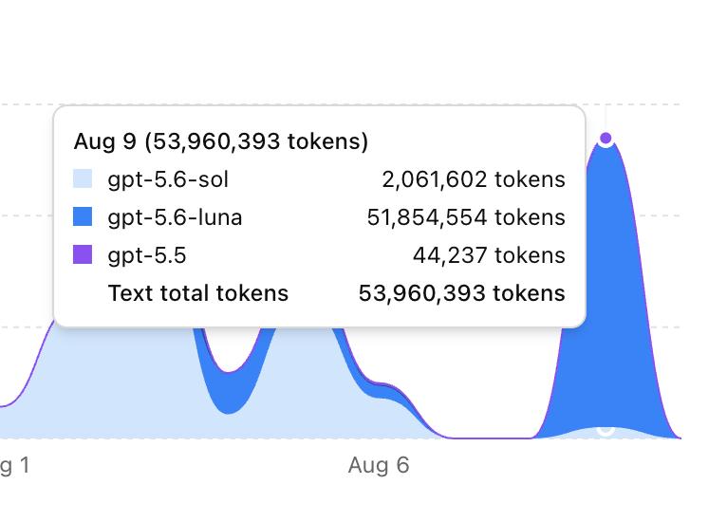Click the flat purple baseline after Aug 6

click(x=488, y=438)
